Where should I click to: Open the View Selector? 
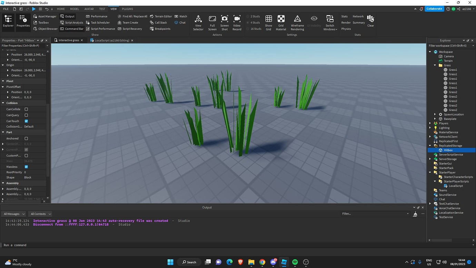pos(198,22)
